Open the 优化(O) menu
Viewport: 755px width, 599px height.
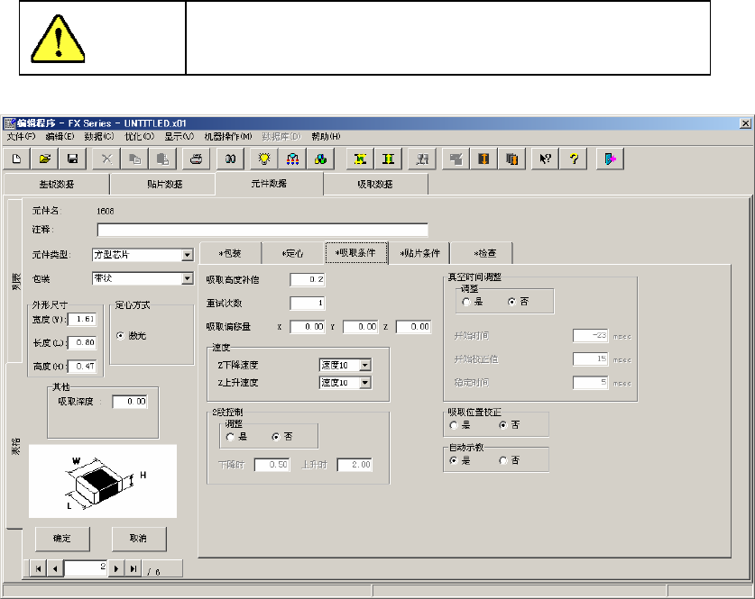pyautogui.click(x=140, y=136)
